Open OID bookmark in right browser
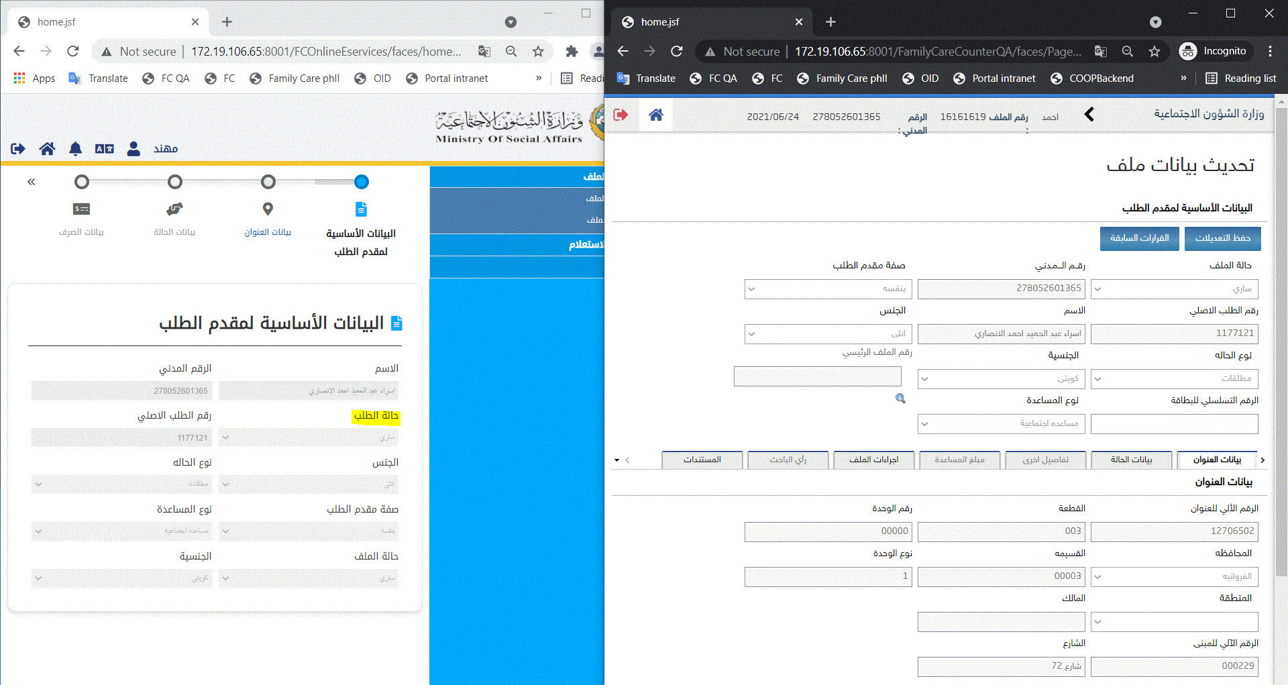This screenshot has width=1288, height=685. click(920, 78)
